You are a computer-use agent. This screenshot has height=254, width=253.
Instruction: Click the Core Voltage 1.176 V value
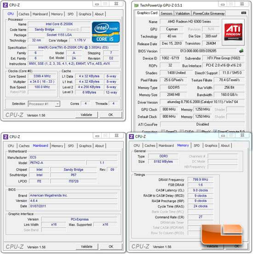(x=80, y=40)
